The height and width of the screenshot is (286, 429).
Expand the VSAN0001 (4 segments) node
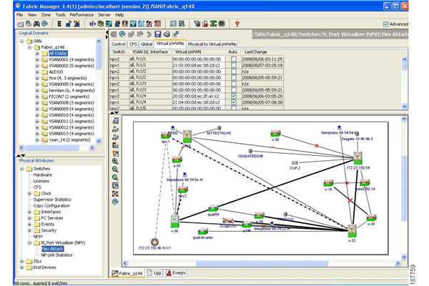[37, 59]
